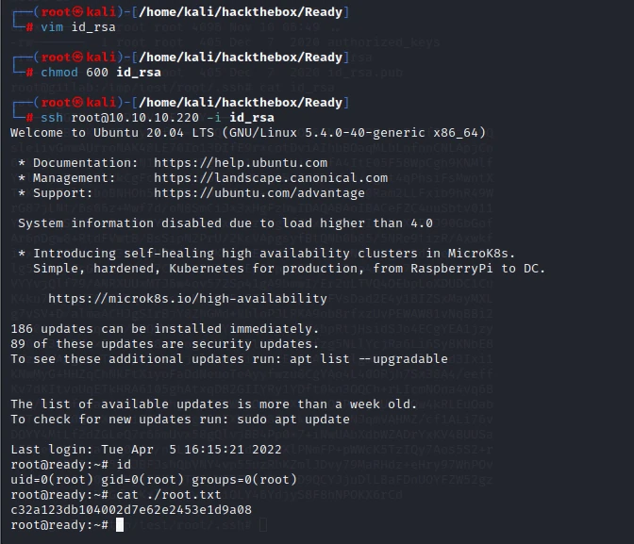Viewport: 634px width, 544px height.
Task: Click the 'Last login' timestamp line
Action: (146, 450)
